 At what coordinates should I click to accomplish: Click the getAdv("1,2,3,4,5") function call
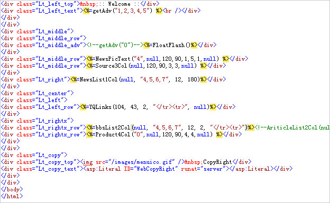tap(122, 11)
